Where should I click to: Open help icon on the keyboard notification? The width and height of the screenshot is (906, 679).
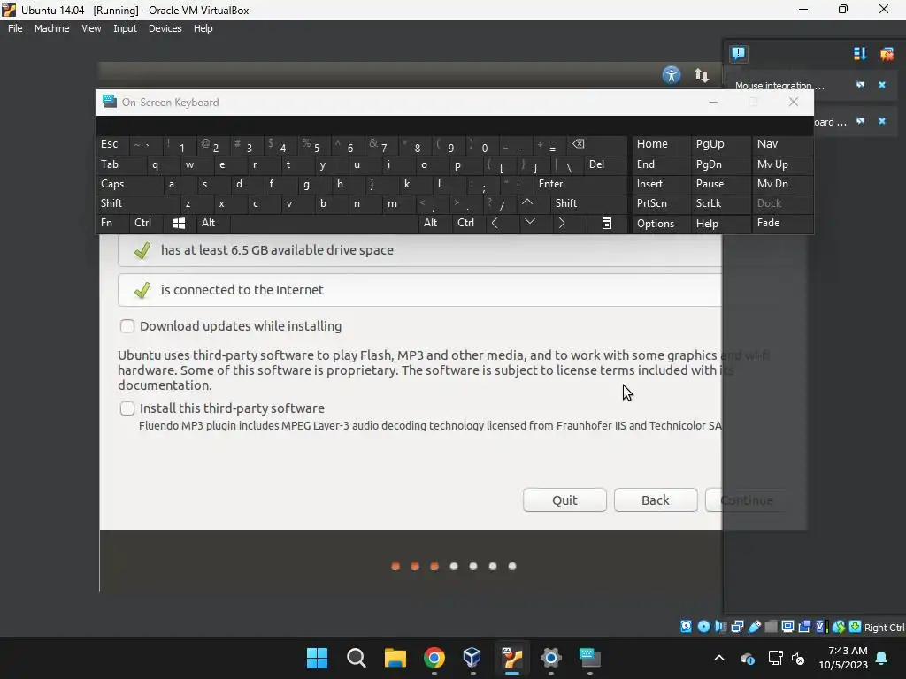(x=860, y=121)
